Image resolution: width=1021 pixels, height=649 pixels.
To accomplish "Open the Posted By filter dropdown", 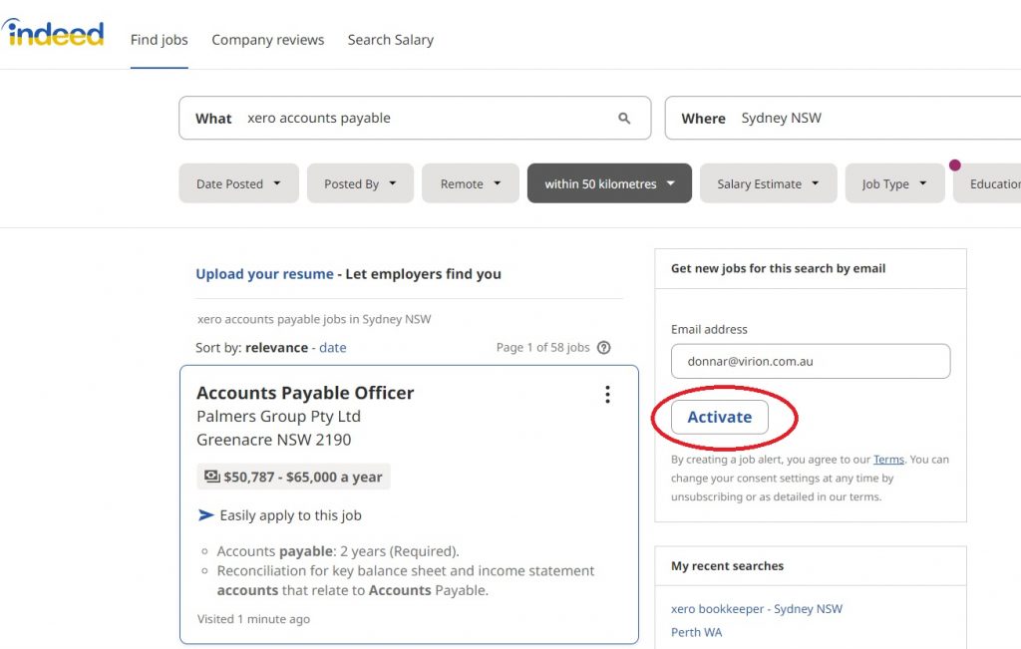I will [360, 183].
